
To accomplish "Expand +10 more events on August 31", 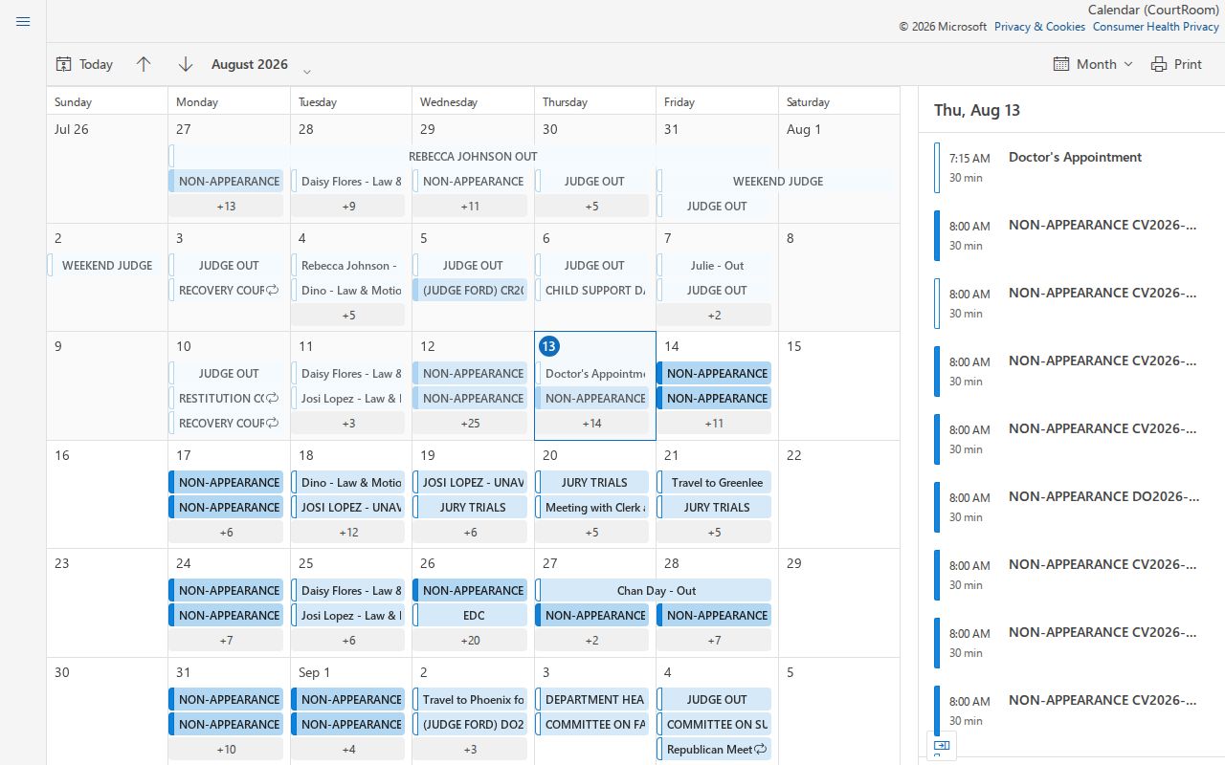I will (x=227, y=749).
